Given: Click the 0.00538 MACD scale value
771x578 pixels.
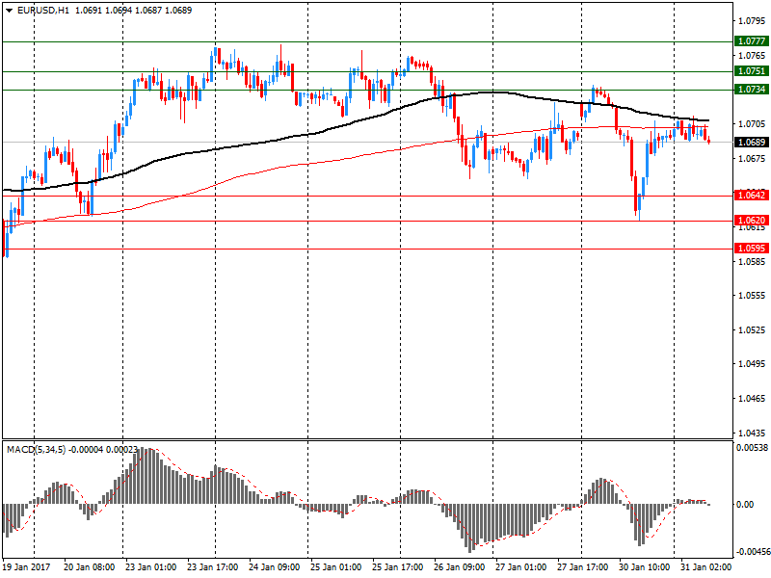Looking at the screenshot, I should 752,448.
